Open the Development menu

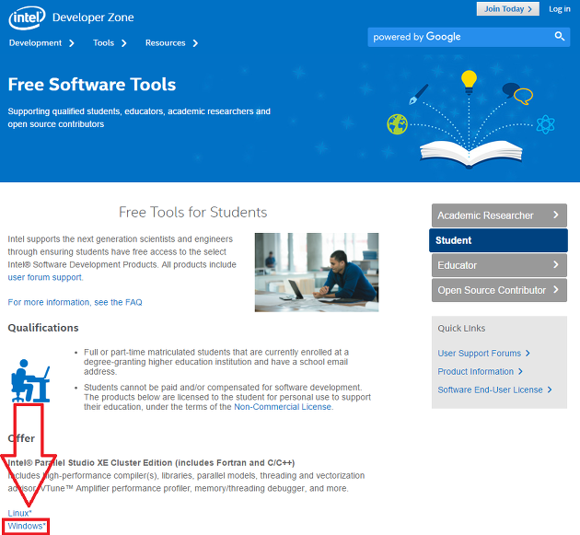[x=36, y=43]
